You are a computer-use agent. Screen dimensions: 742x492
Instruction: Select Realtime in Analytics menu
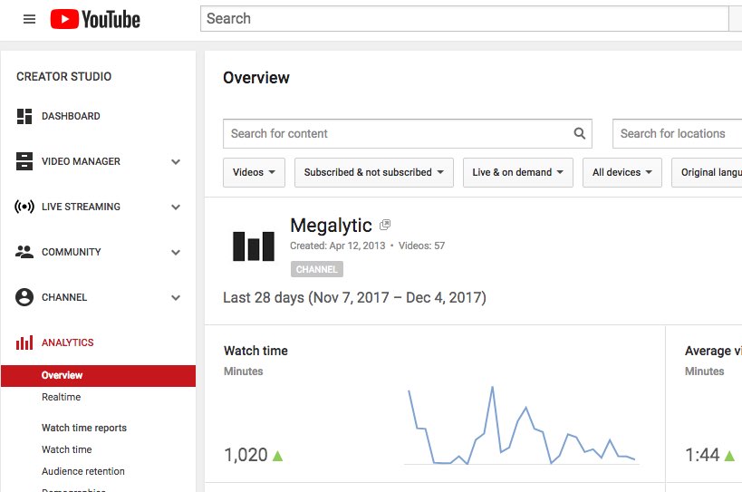coord(62,398)
